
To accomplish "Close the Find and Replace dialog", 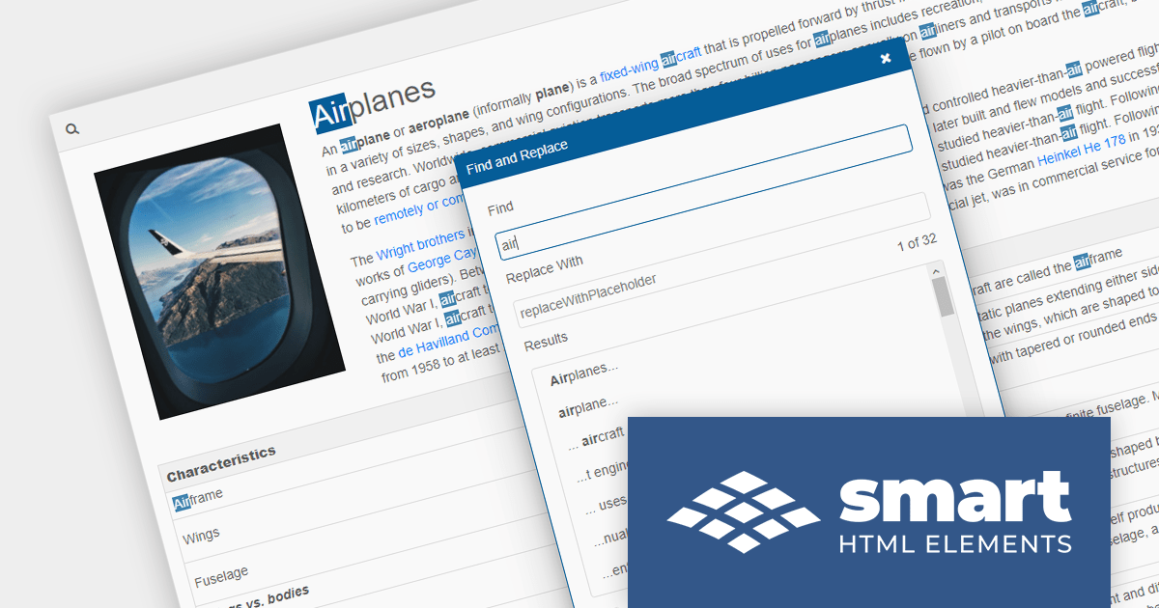I will click(886, 58).
